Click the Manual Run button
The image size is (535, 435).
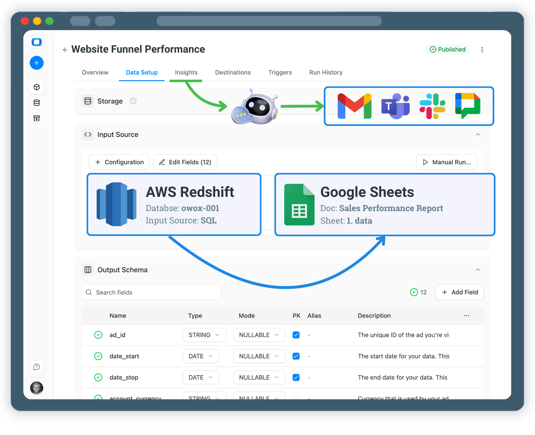pos(446,162)
